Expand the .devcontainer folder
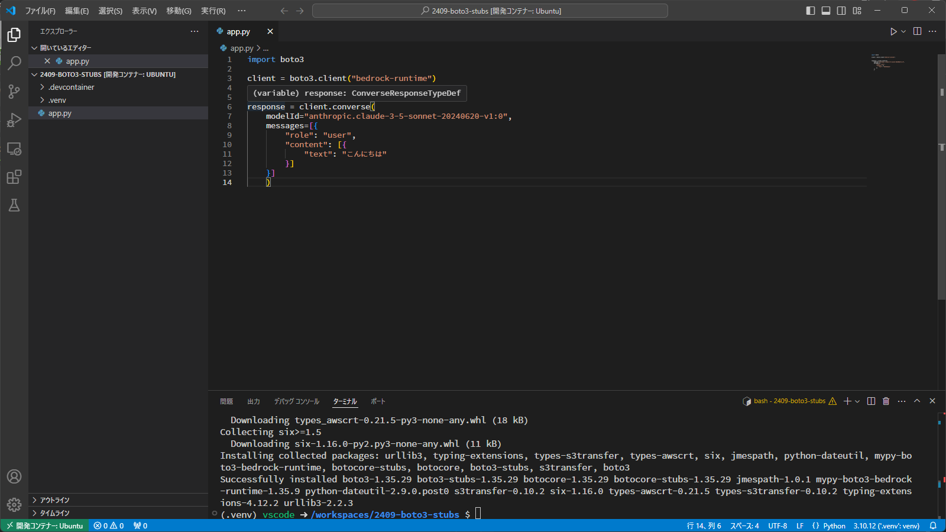The width and height of the screenshot is (946, 532). [x=71, y=87]
